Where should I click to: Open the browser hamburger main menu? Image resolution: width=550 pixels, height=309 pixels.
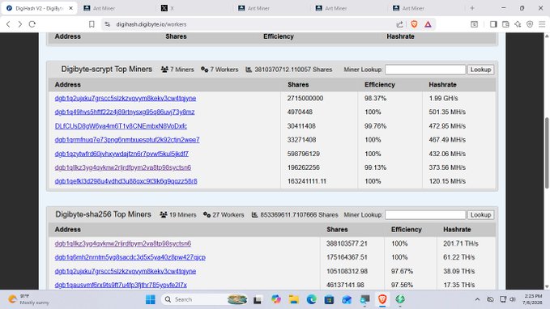542,24
